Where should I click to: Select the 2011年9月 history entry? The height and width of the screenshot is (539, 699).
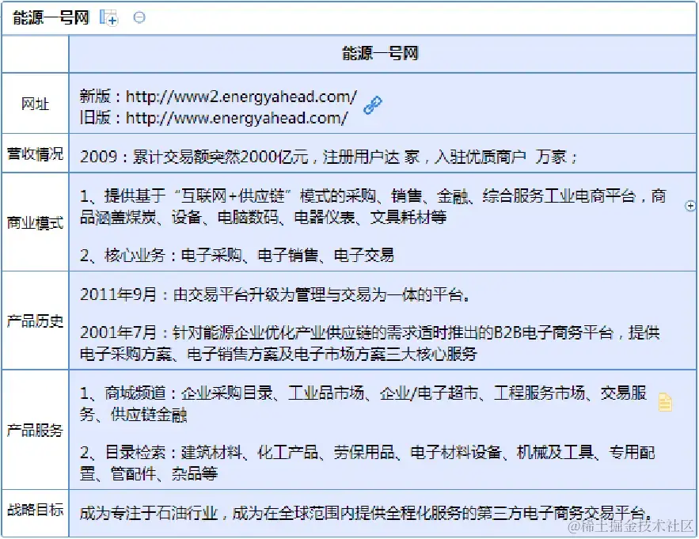(275, 294)
